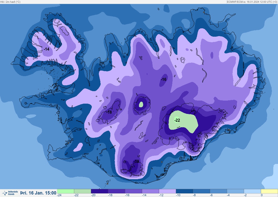Click the Veðurstofa Íslands logo
Viewport: 278px width, 197px height.
[10, 193]
